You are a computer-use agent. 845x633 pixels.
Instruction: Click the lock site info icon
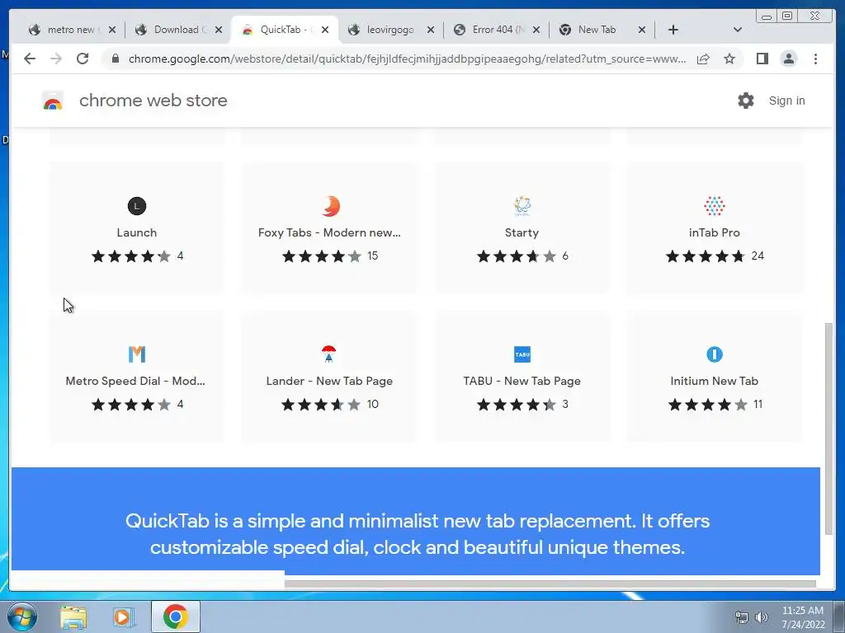(x=115, y=59)
